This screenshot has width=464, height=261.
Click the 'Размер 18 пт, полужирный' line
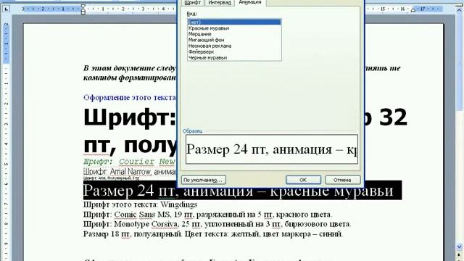(x=212, y=234)
